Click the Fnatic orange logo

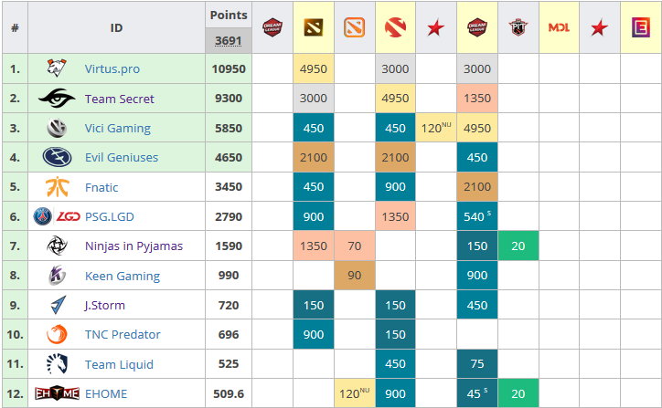click(x=58, y=187)
